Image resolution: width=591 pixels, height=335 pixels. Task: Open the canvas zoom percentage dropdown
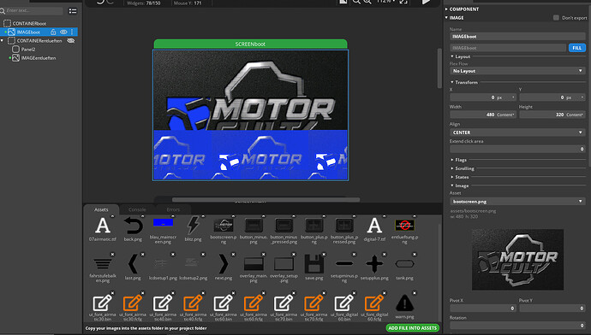[386, 2]
